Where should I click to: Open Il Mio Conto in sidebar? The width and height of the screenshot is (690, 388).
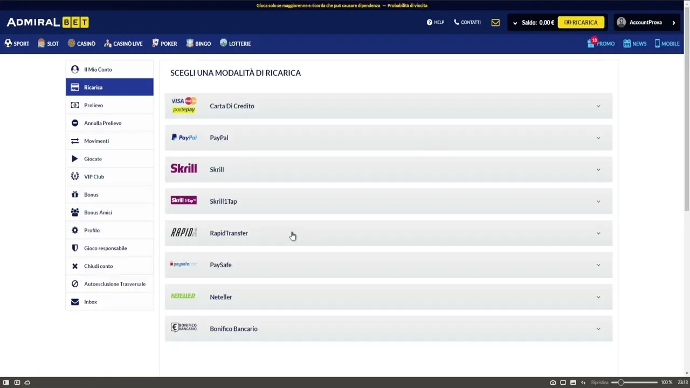109,70
